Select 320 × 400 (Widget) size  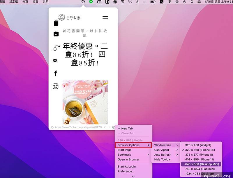pos(201,145)
